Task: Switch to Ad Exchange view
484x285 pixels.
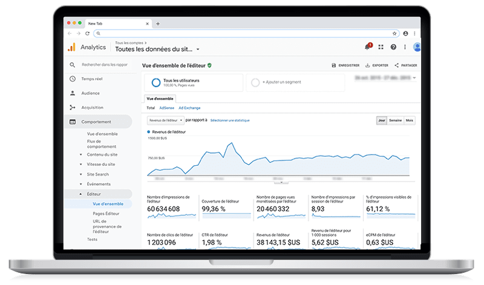Action: tap(189, 108)
